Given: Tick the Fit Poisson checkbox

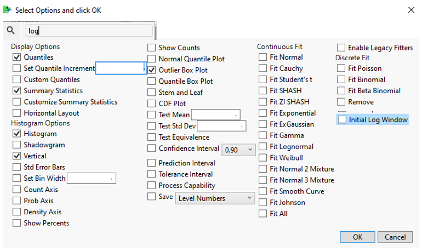Looking at the screenshot, I should (341, 68).
